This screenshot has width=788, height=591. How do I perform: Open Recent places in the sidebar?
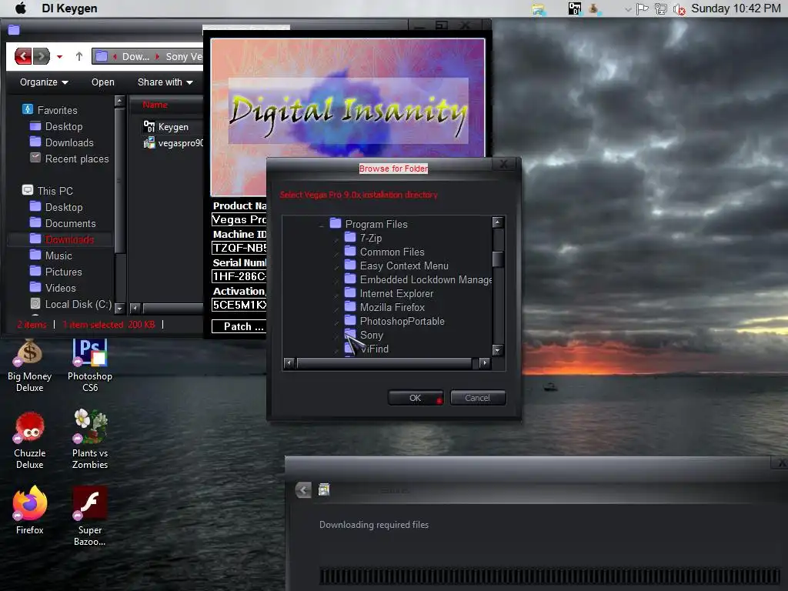point(69,159)
